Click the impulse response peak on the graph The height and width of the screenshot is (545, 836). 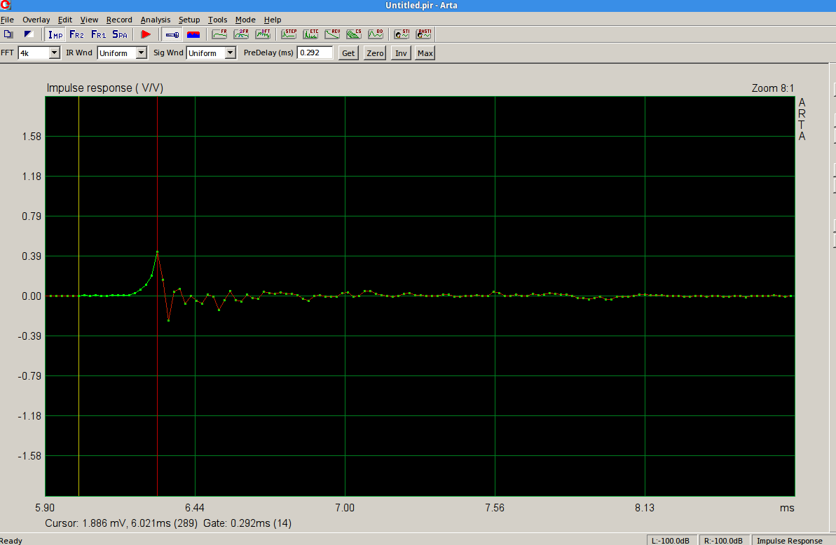pos(157,252)
